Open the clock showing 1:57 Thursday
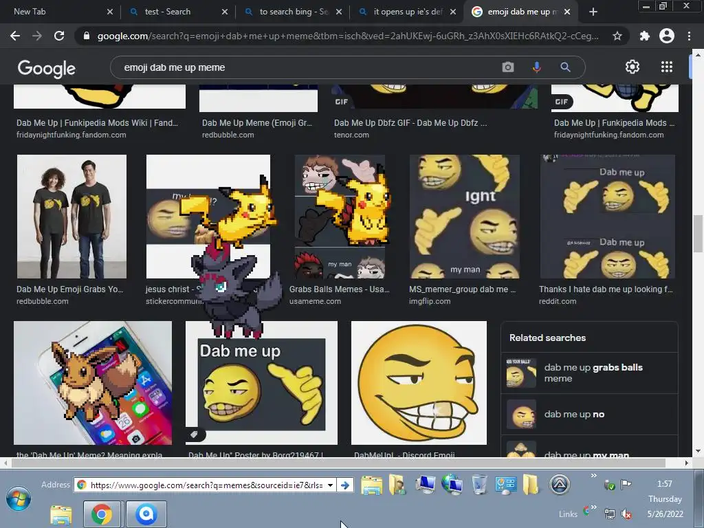 tap(665, 499)
